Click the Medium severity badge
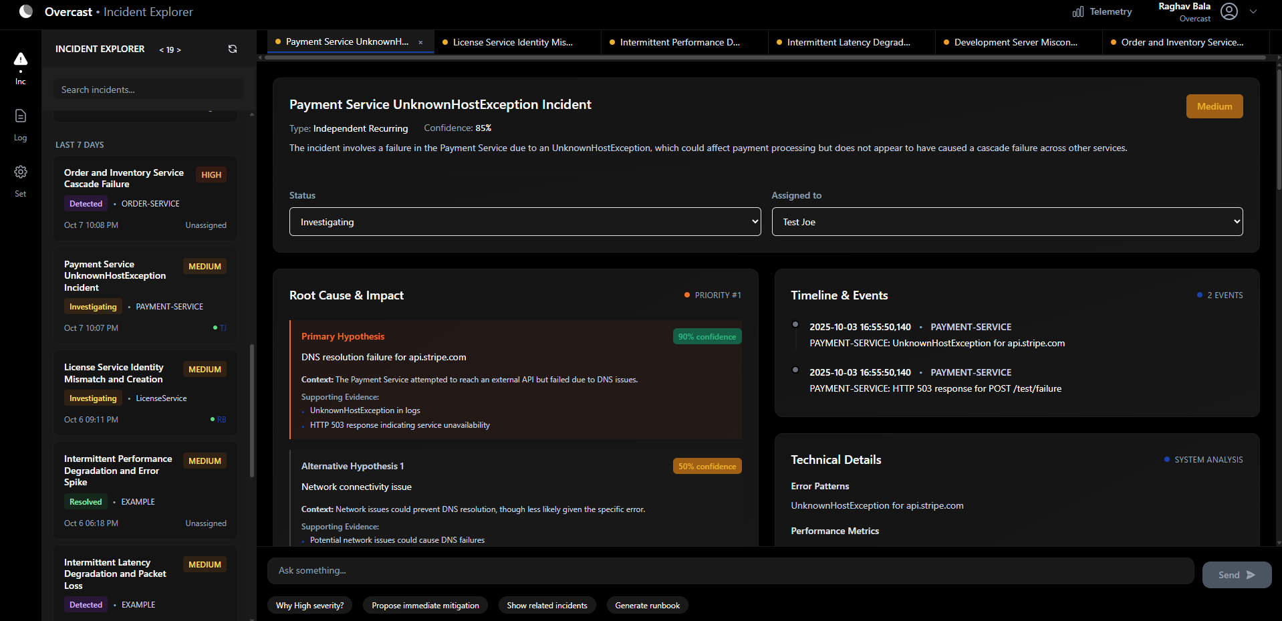 [x=1214, y=106]
